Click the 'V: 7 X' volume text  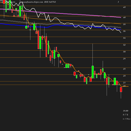point(125,115)
